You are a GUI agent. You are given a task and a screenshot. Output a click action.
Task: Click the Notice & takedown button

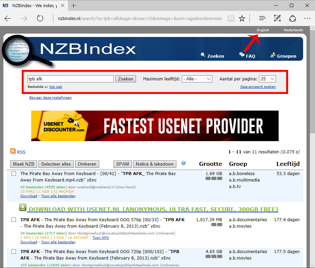point(155,164)
